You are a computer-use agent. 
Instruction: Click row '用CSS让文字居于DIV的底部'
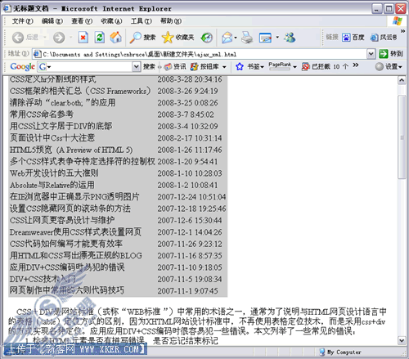tap(118, 126)
